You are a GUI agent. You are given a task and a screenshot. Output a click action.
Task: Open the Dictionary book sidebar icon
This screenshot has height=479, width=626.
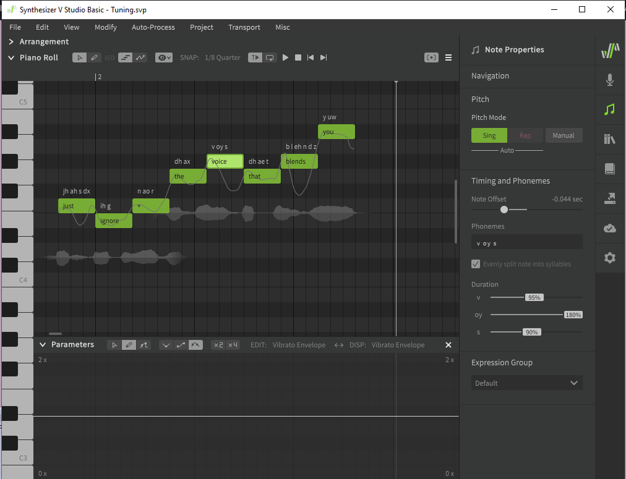pyautogui.click(x=610, y=169)
